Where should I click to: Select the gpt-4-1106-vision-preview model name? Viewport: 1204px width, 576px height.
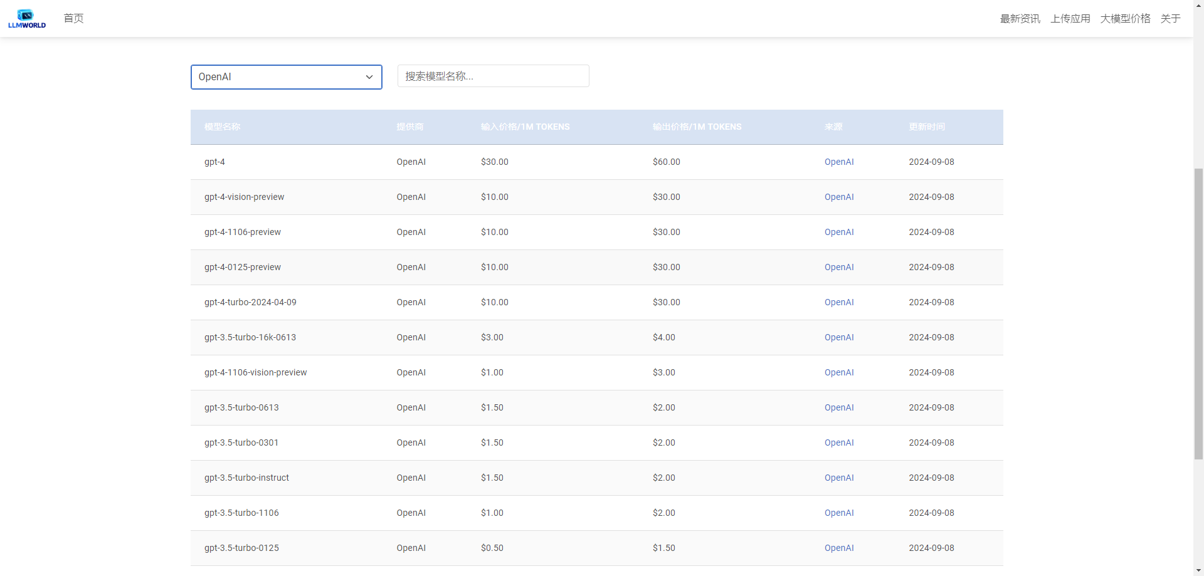(255, 372)
